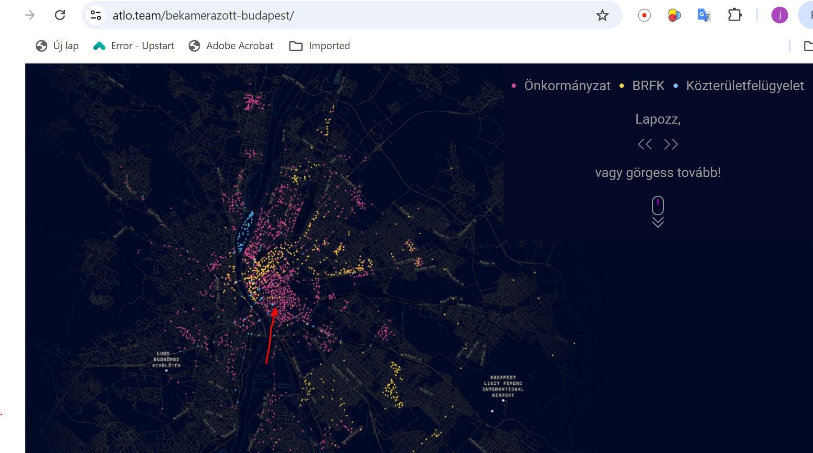The image size is (813, 453).
Task: Click the multicolor circles extension icon
Action: tap(674, 15)
